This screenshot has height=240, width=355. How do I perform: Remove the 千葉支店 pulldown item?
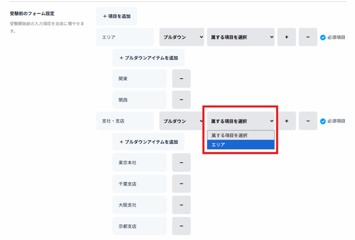tap(181, 184)
